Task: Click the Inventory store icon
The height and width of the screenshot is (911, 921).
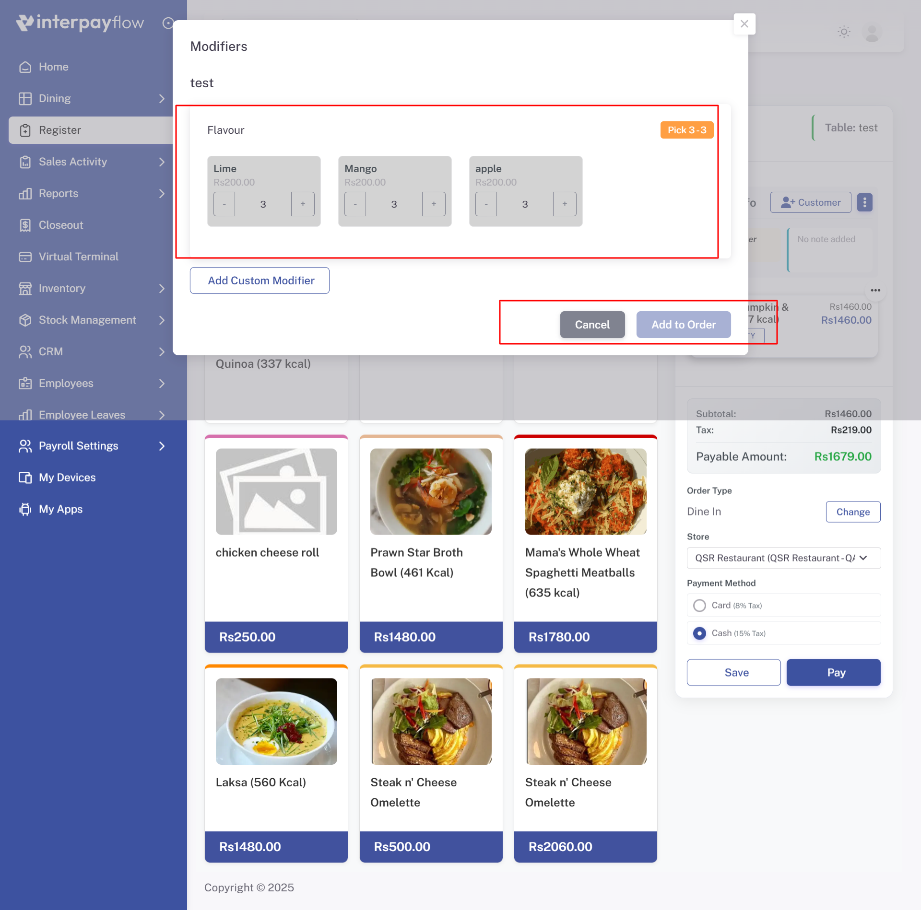Action: pos(25,289)
